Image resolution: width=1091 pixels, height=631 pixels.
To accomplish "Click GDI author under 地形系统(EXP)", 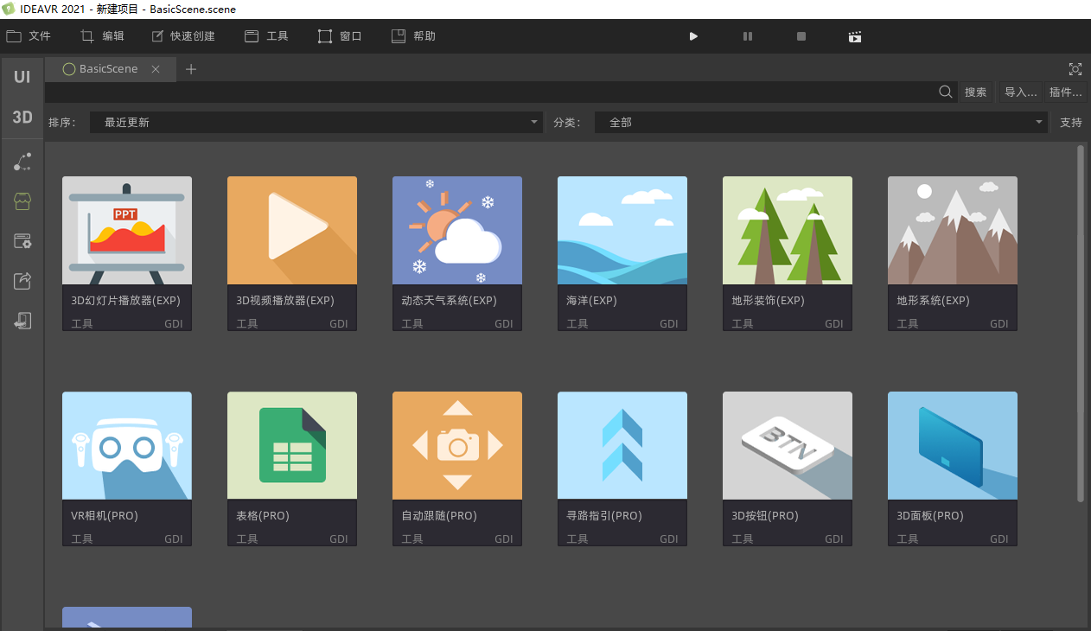I will click(x=999, y=324).
